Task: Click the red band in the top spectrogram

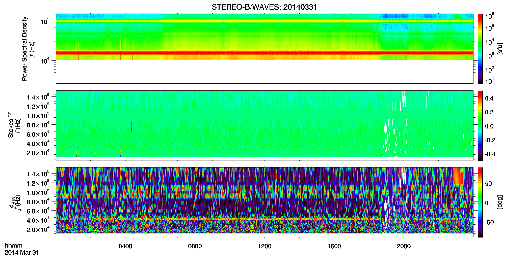Action: coord(264,53)
